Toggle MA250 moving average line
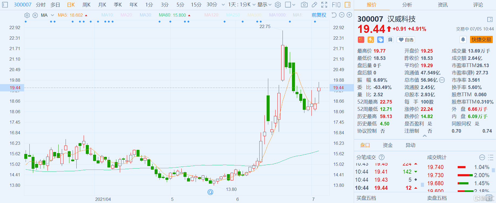This screenshot has width=496, height=203. [233, 15]
